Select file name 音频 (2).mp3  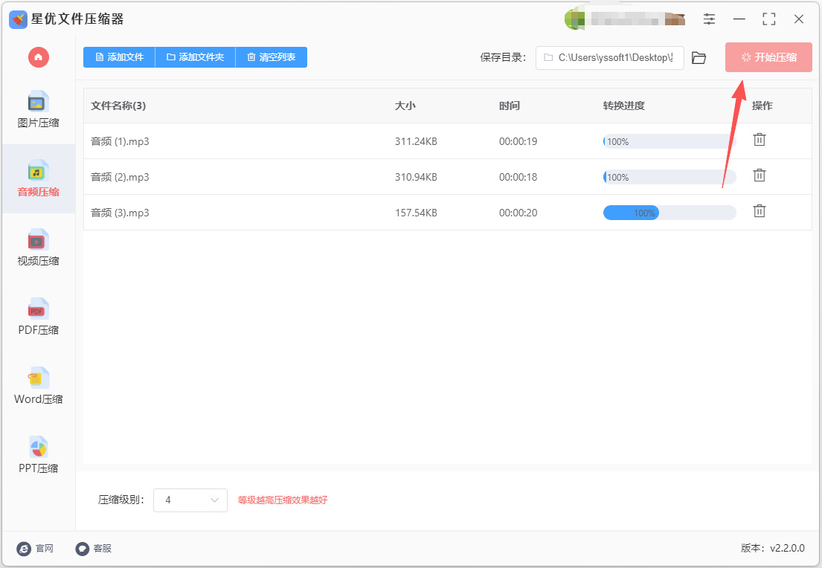[120, 177]
